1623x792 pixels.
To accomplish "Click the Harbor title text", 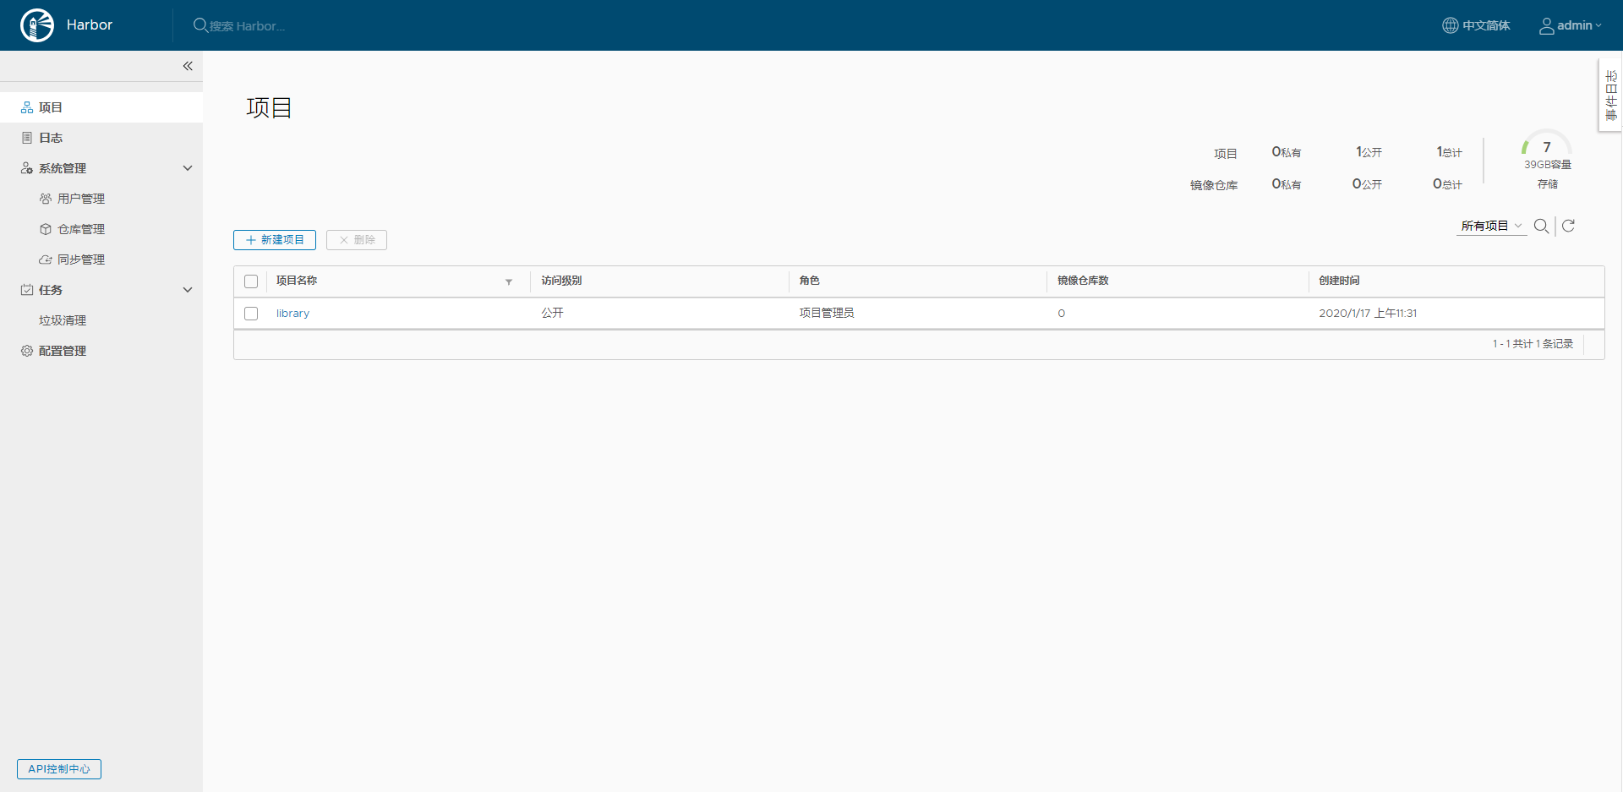I will click(x=90, y=25).
